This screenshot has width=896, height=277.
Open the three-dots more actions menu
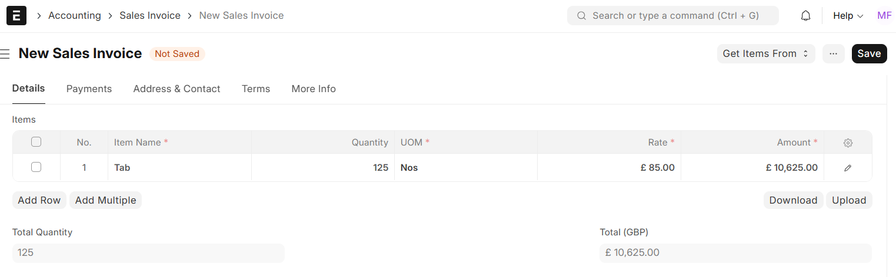tap(833, 54)
